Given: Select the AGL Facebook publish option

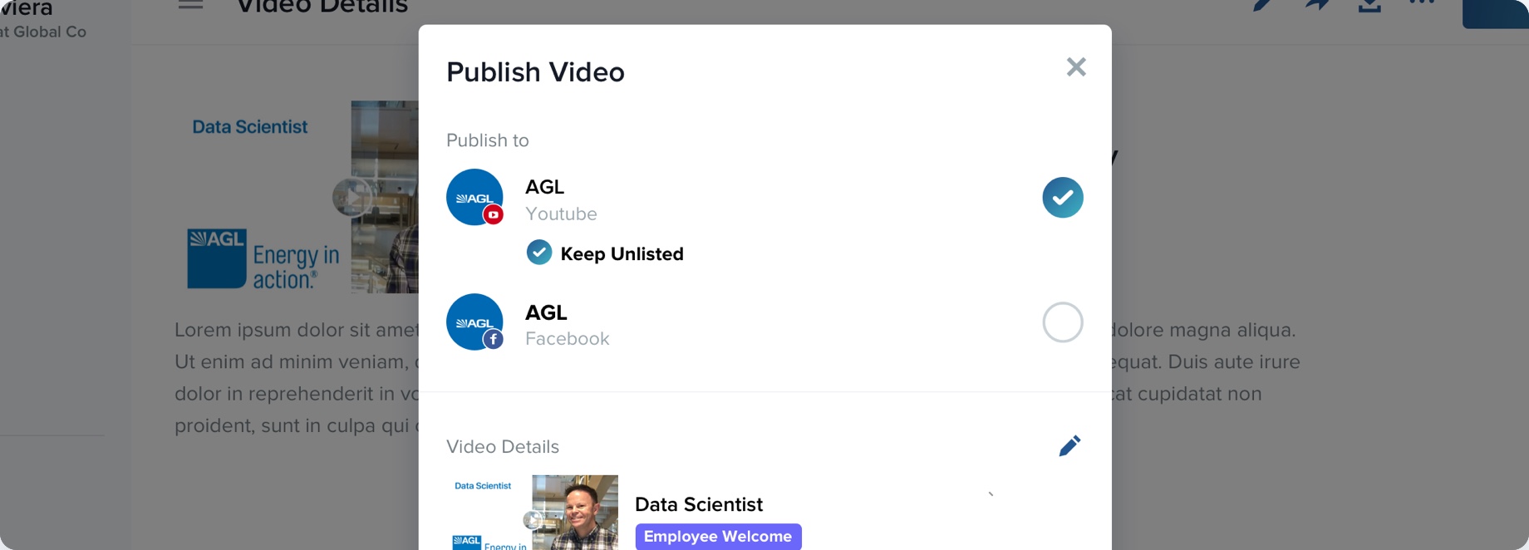Looking at the screenshot, I should [1063, 322].
